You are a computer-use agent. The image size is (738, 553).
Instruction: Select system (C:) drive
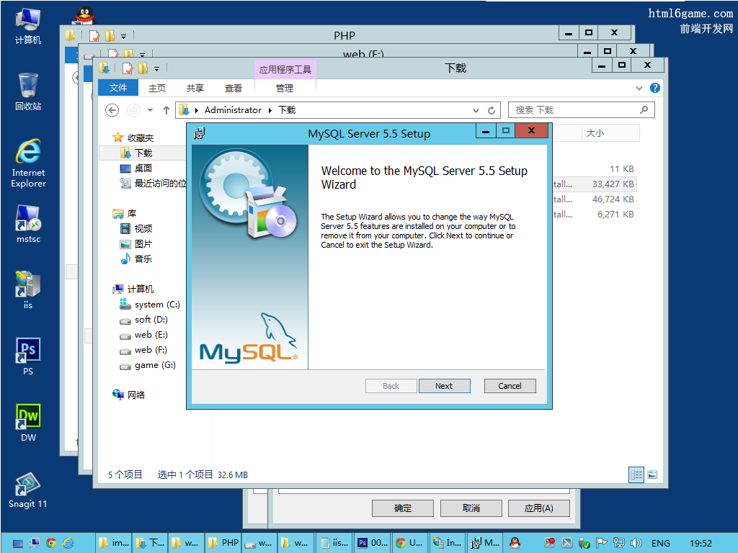pos(156,305)
